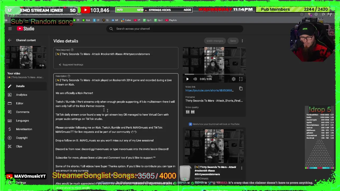The width and height of the screenshot is (340, 191).
Task: Click the Suggested hashtags sparkle icon
Action: coord(60,65)
